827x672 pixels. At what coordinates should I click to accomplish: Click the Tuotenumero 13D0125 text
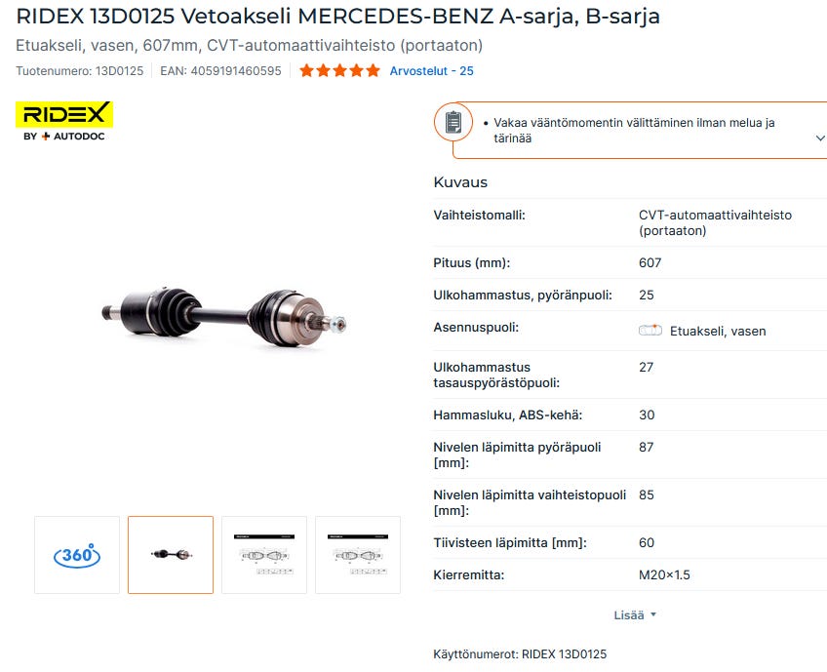point(80,70)
